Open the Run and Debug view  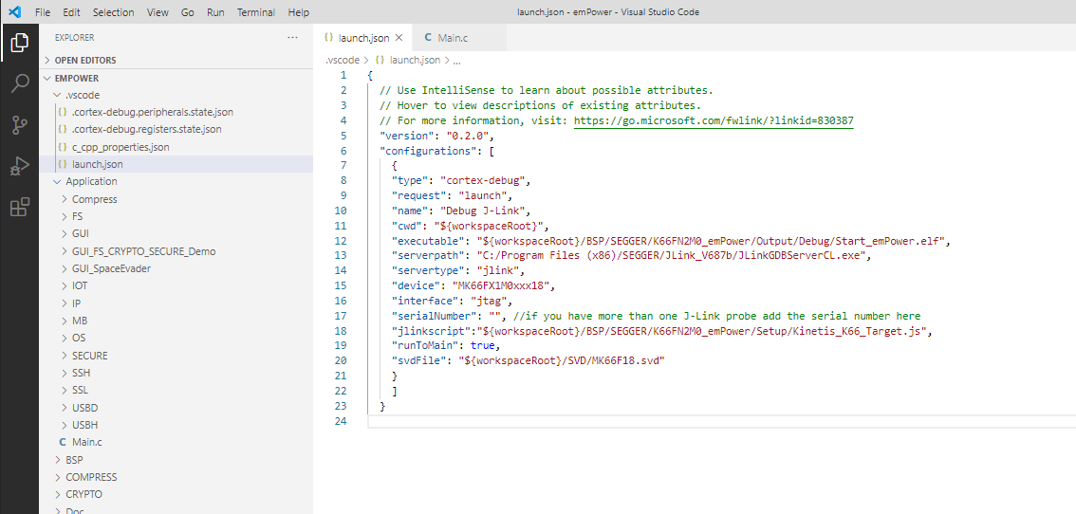coord(19,167)
